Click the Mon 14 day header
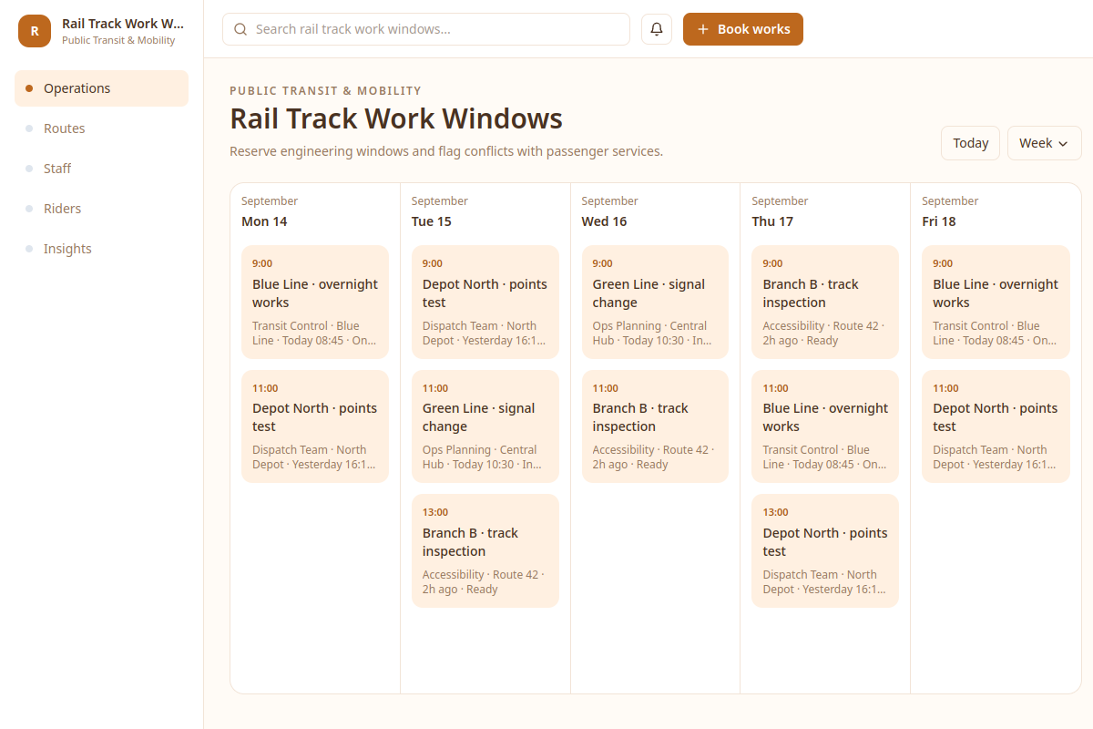Screen dimensions: 1093x729 pos(264,221)
